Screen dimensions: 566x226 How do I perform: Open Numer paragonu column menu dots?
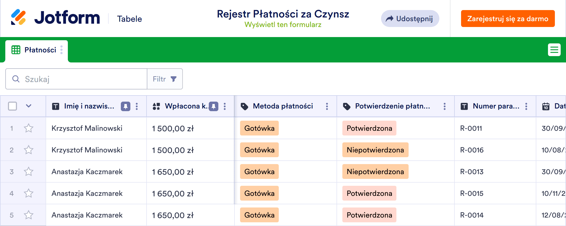(x=526, y=106)
